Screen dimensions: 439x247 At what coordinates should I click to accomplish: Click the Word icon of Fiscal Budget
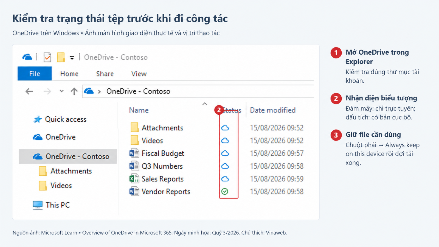pos(134,153)
